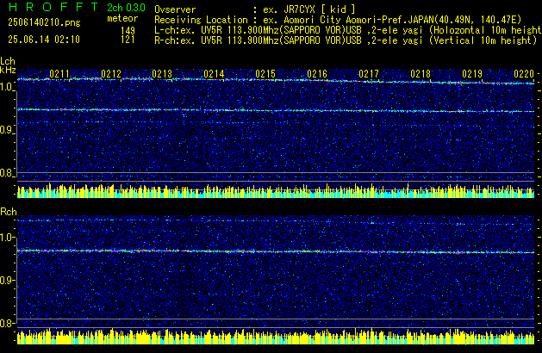Click the meteor label
Screen dimensions: 542x353
coord(122,18)
